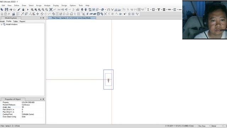Move down one story with the down arrow

click(86, 10)
